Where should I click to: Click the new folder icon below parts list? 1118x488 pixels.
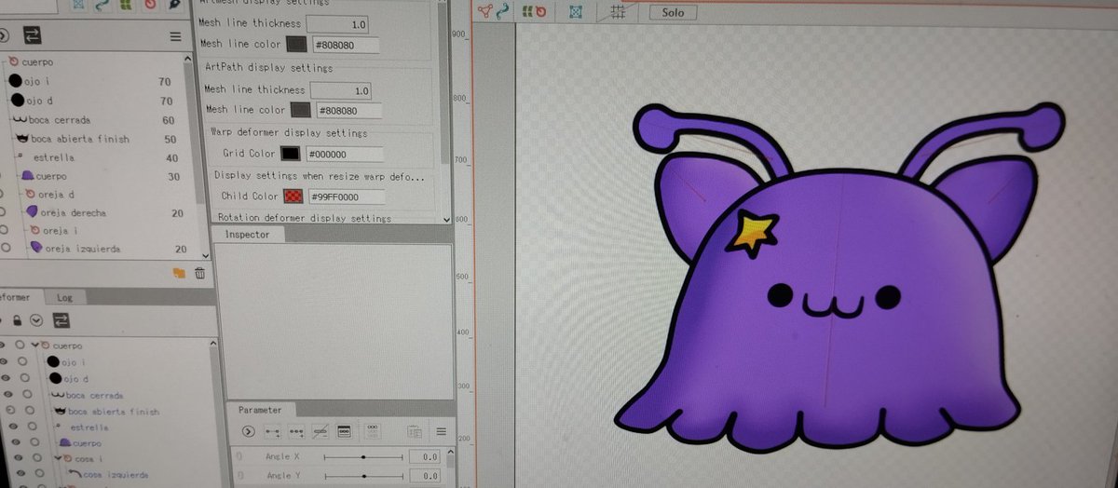point(179,273)
